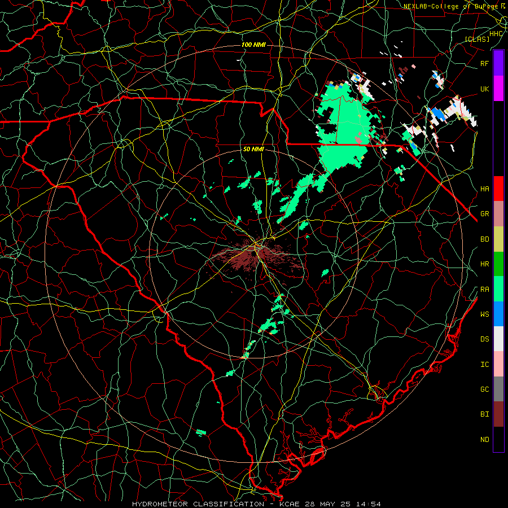The height and width of the screenshot is (508, 508).
Task: Click the BI legend label
Action: tap(485, 414)
